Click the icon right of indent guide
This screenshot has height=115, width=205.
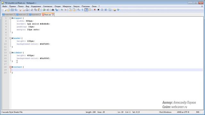(90, 10)
